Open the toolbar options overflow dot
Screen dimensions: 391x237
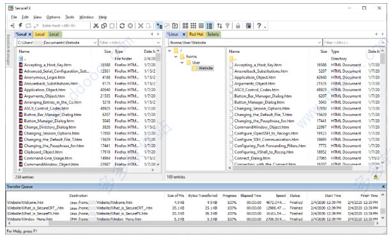pyautogui.click(x=265, y=27)
